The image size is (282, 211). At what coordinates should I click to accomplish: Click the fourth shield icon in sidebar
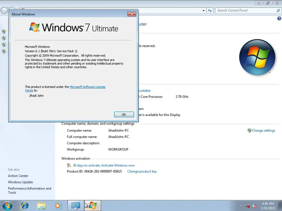4,51
